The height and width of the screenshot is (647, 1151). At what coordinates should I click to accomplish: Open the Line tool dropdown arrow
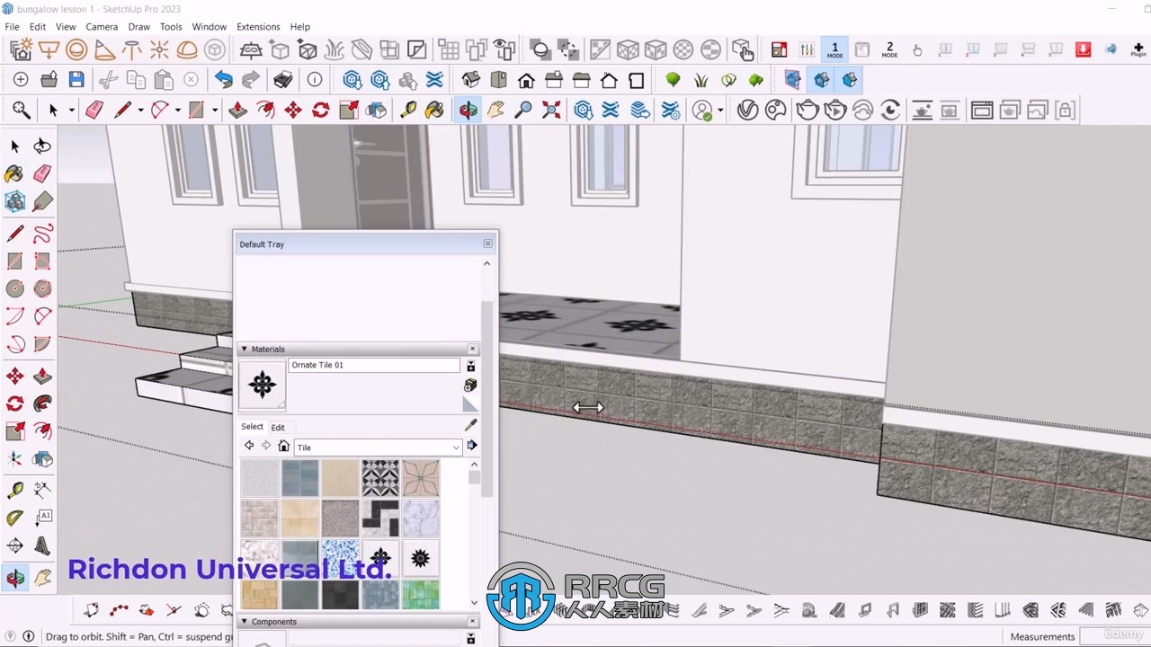140,111
